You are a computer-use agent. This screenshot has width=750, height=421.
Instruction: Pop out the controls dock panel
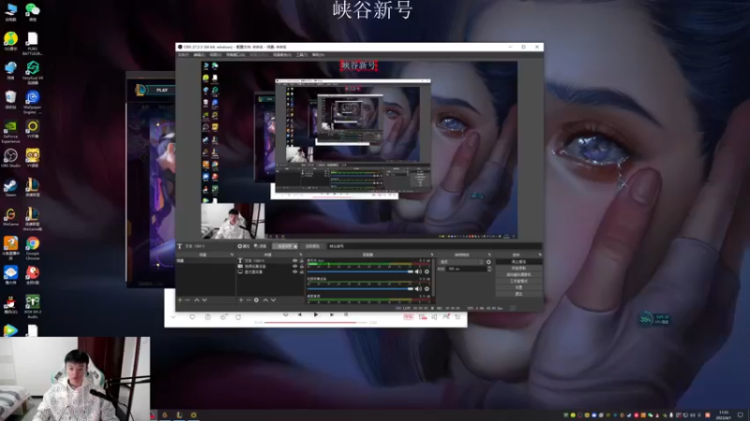tap(540, 254)
